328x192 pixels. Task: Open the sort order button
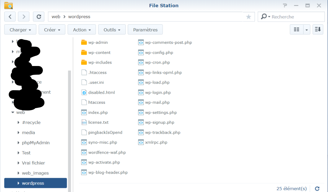pos(318,30)
